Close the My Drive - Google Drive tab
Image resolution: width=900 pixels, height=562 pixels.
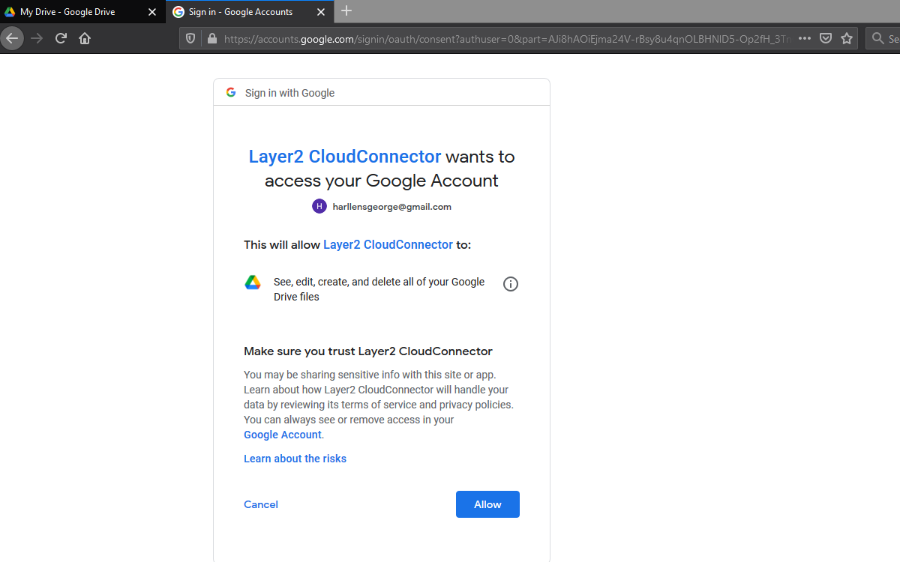click(152, 12)
